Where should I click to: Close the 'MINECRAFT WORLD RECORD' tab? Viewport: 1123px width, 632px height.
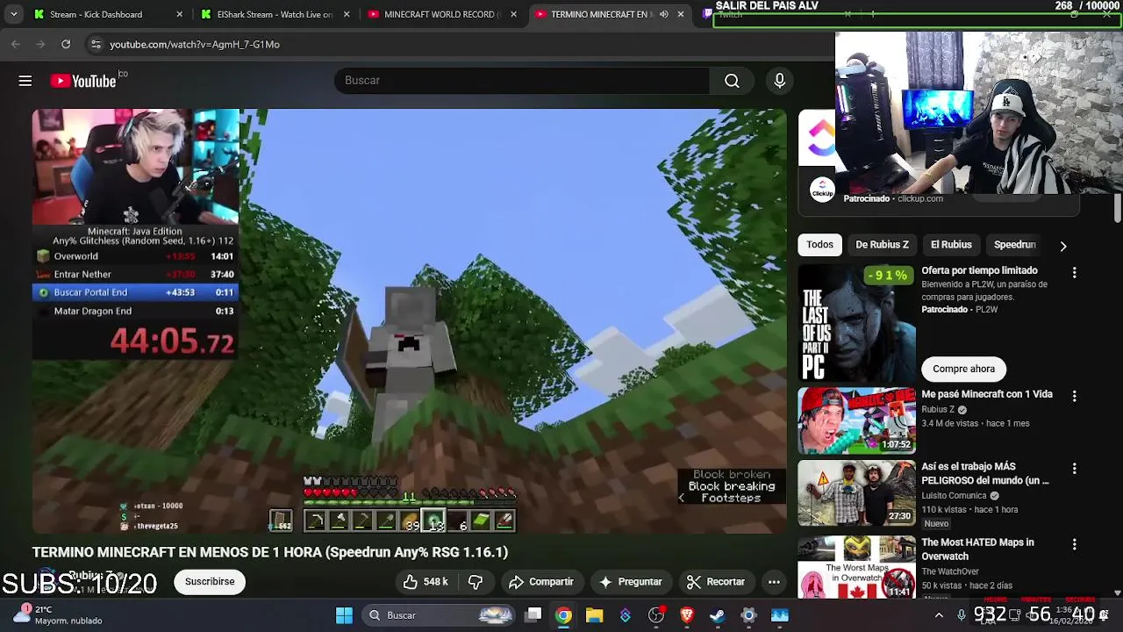(513, 14)
